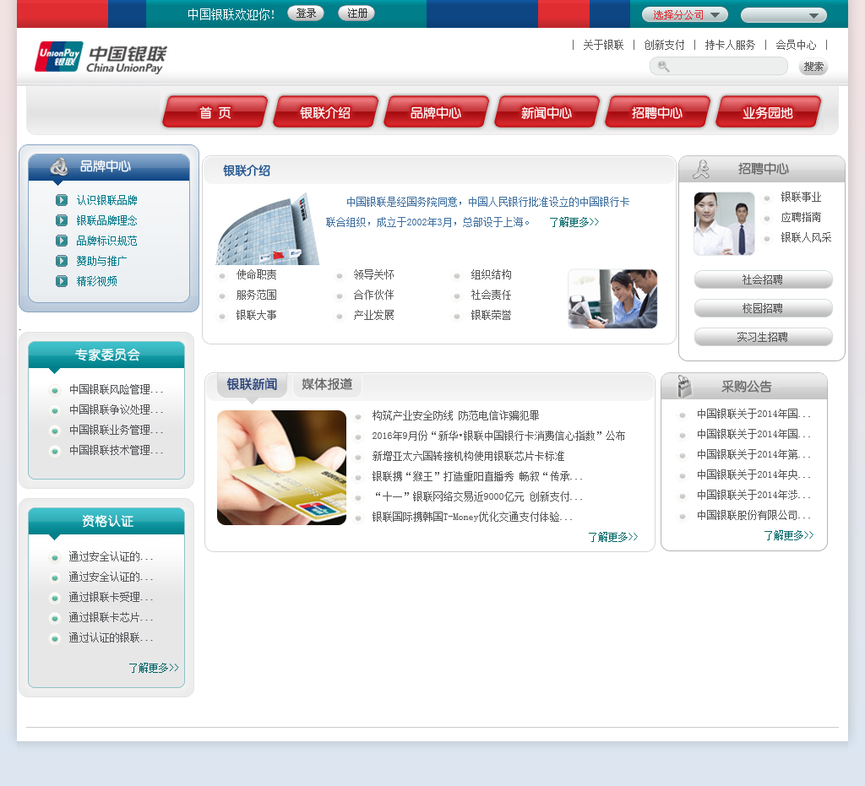The image size is (865, 786).
Task: Open 中国银联风险管理... committee item
Action: (x=117, y=390)
